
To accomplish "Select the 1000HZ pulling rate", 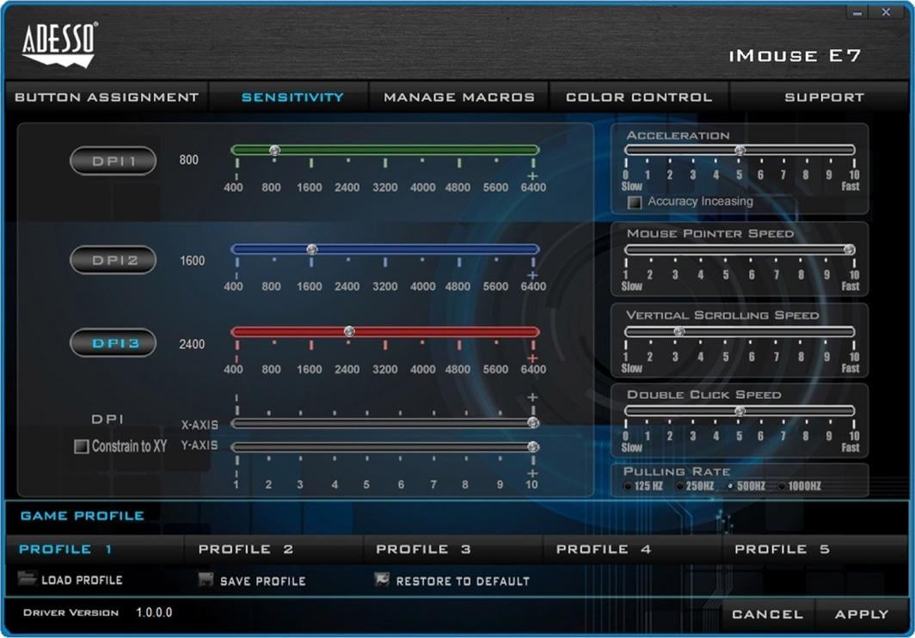I will click(782, 486).
